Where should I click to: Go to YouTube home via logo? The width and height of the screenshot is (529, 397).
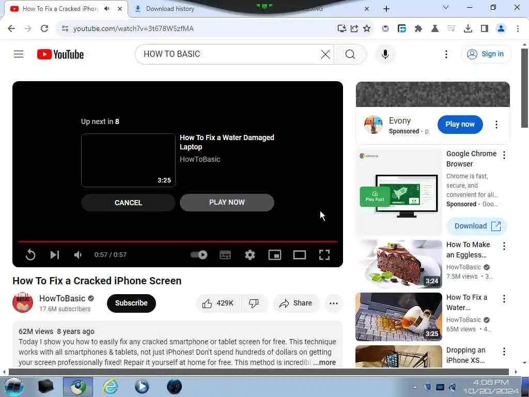[60, 54]
